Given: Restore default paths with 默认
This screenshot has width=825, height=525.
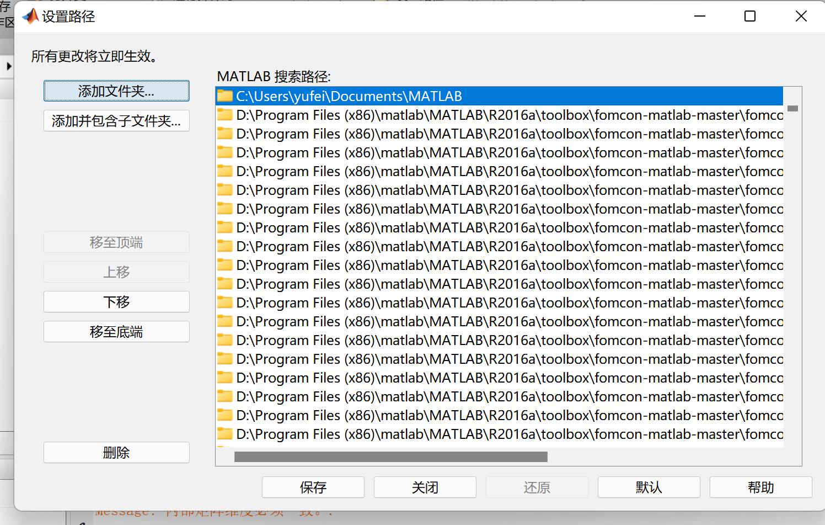Looking at the screenshot, I should [649, 487].
